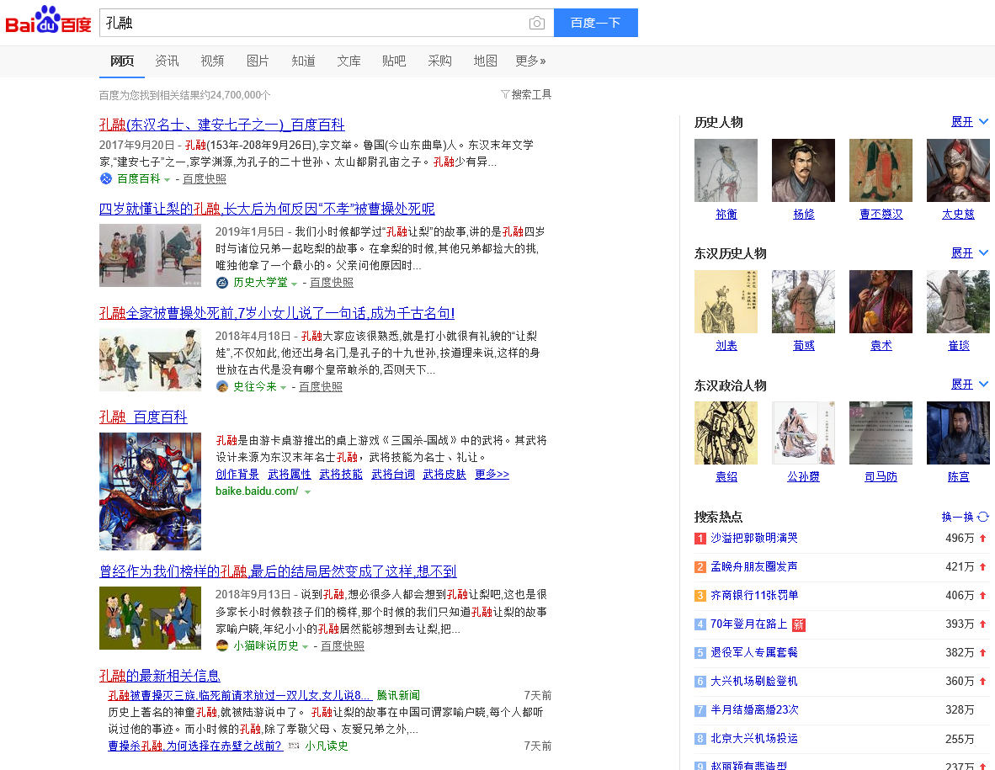Expand the 东汉政治人物 section
995x770 pixels.
969,385
